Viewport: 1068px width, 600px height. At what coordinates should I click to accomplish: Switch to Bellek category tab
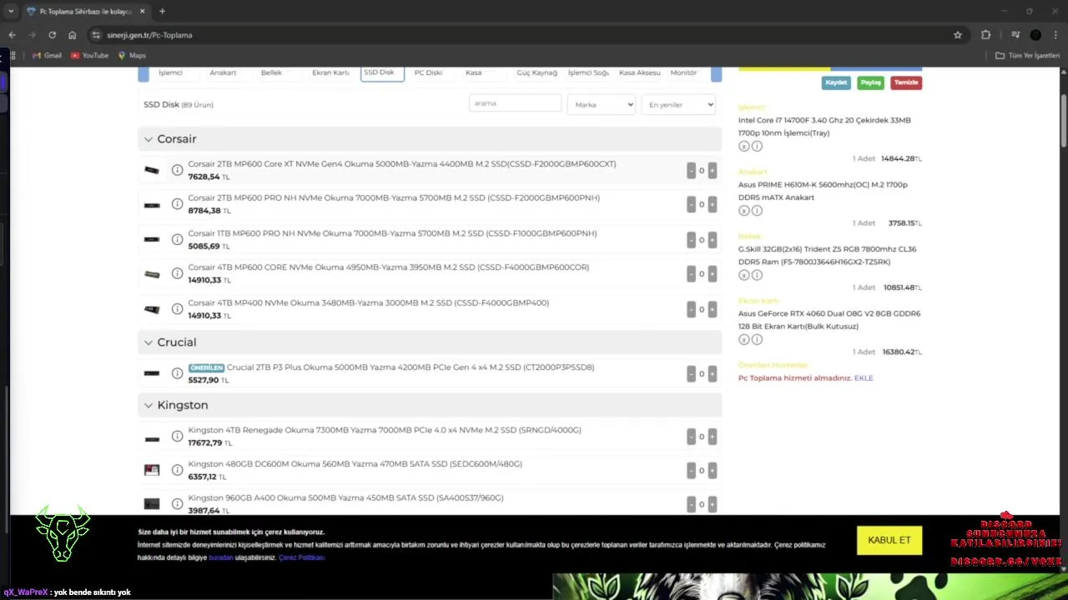coord(271,72)
